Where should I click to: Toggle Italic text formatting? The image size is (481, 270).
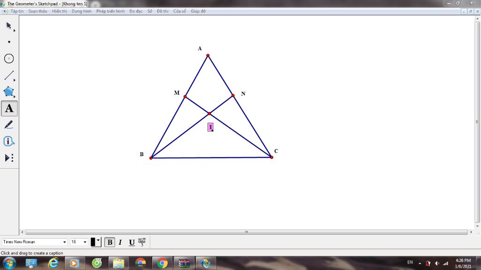pyautogui.click(x=120, y=242)
